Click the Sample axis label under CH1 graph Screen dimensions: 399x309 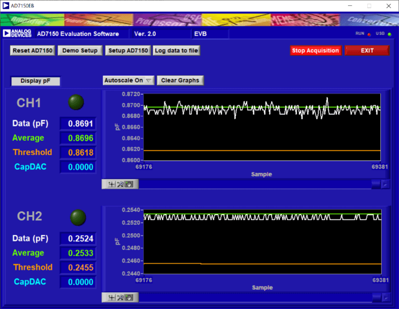tap(262, 174)
